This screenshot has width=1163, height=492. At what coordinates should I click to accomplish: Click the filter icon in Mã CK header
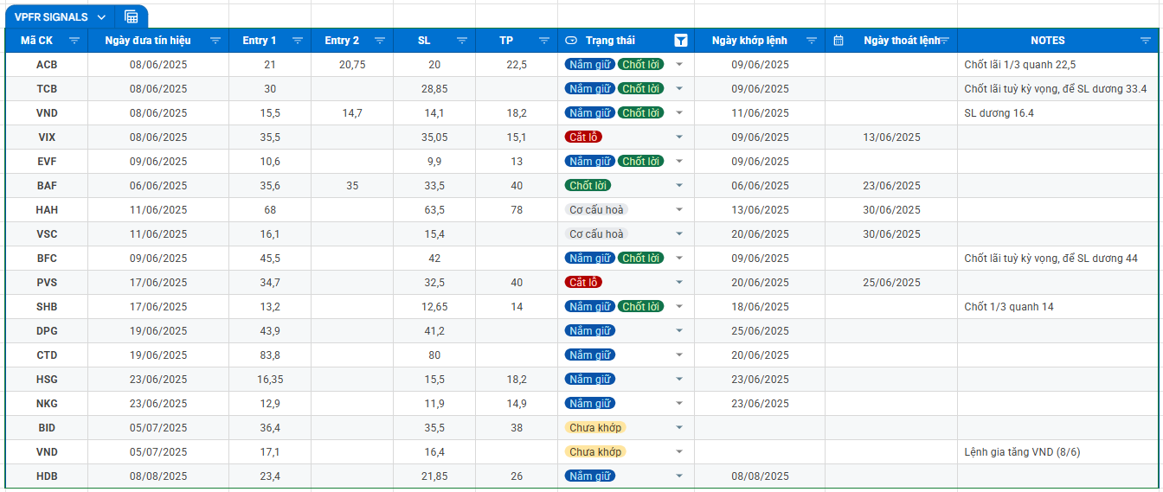(x=74, y=41)
